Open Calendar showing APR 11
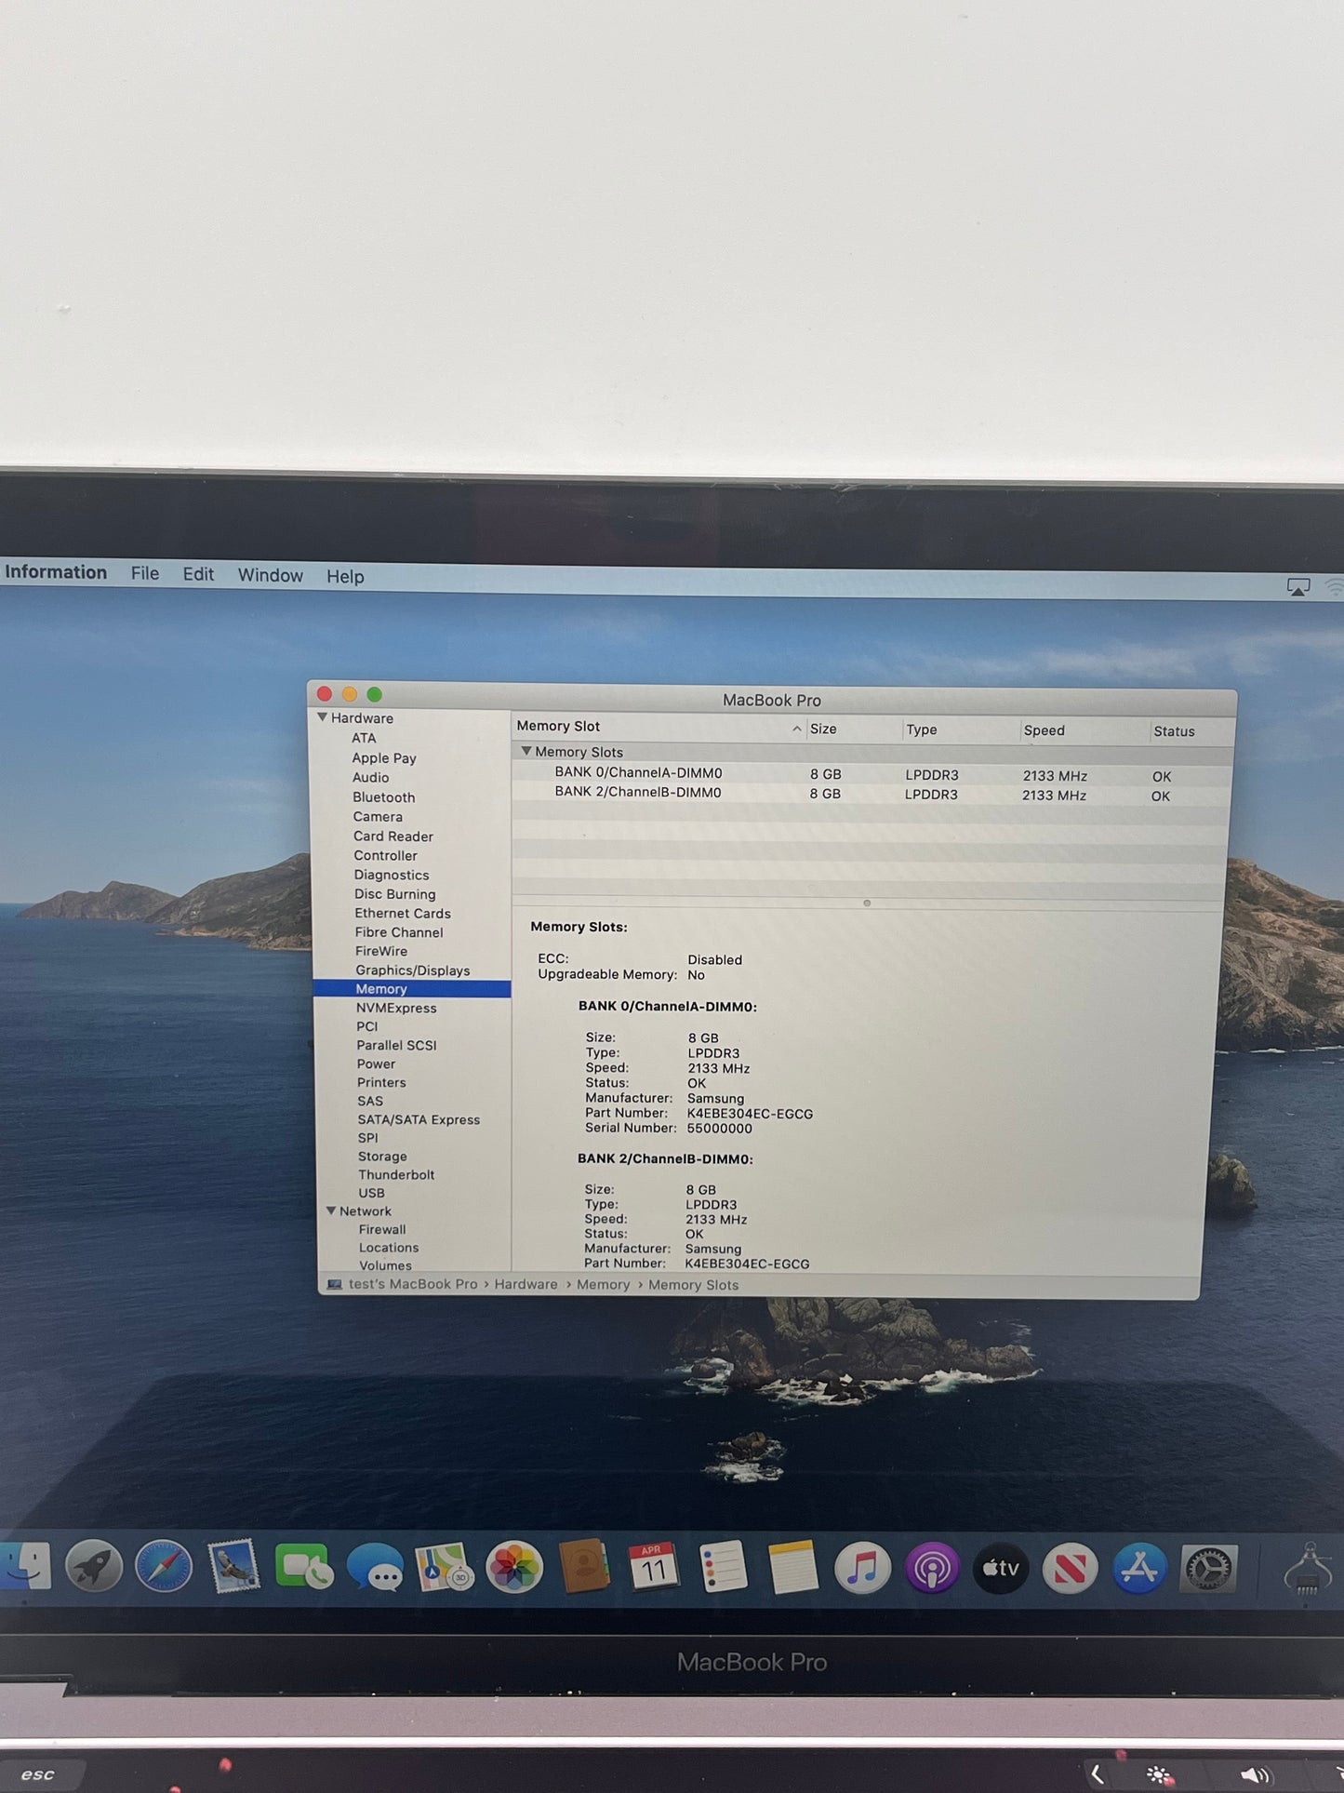 pyautogui.click(x=653, y=1568)
